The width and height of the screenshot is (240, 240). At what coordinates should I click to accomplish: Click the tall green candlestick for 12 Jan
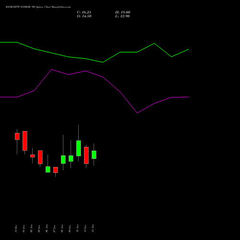pyautogui.click(x=79, y=148)
